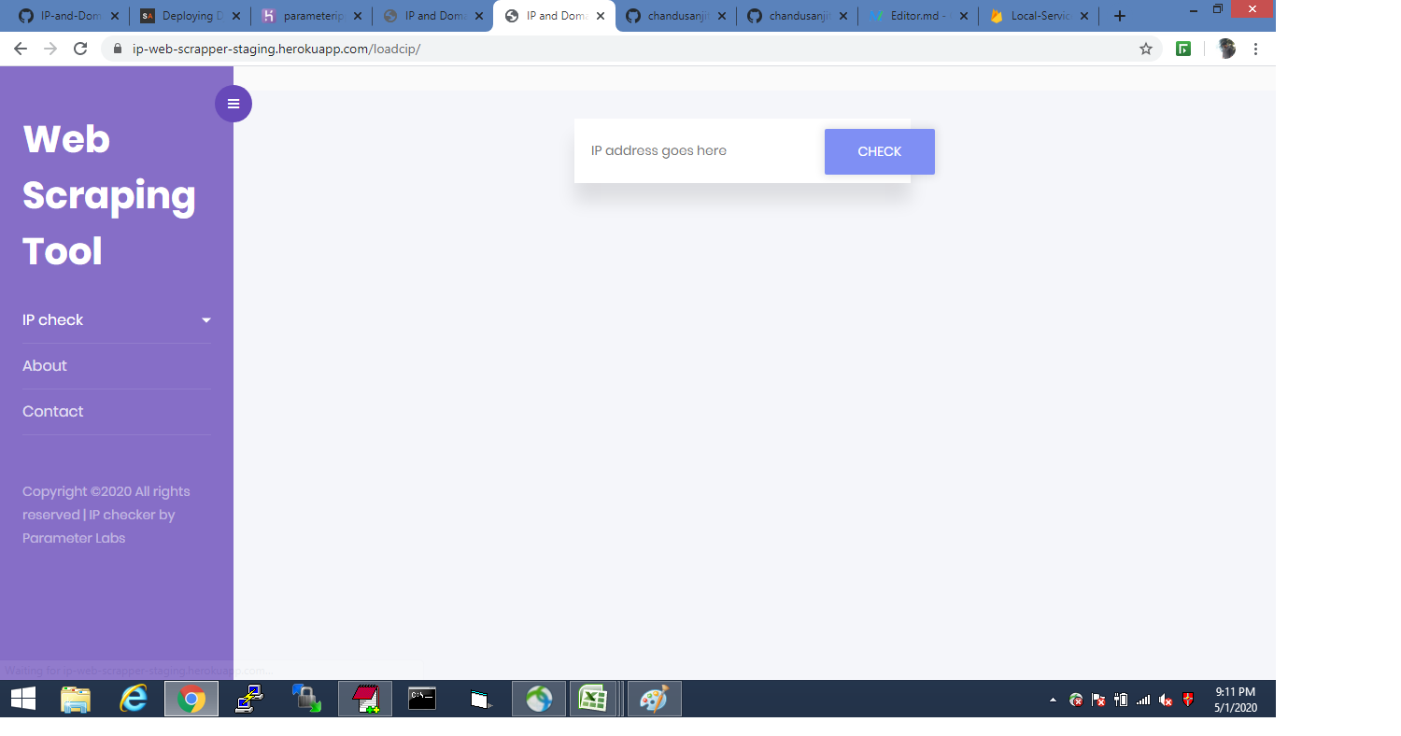The image size is (1401, 736).
Task: Go back to the previous page
Action: (x=21, y=49)
